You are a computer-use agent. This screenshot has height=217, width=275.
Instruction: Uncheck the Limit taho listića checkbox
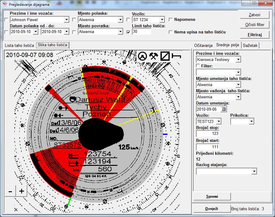[128, 32]
